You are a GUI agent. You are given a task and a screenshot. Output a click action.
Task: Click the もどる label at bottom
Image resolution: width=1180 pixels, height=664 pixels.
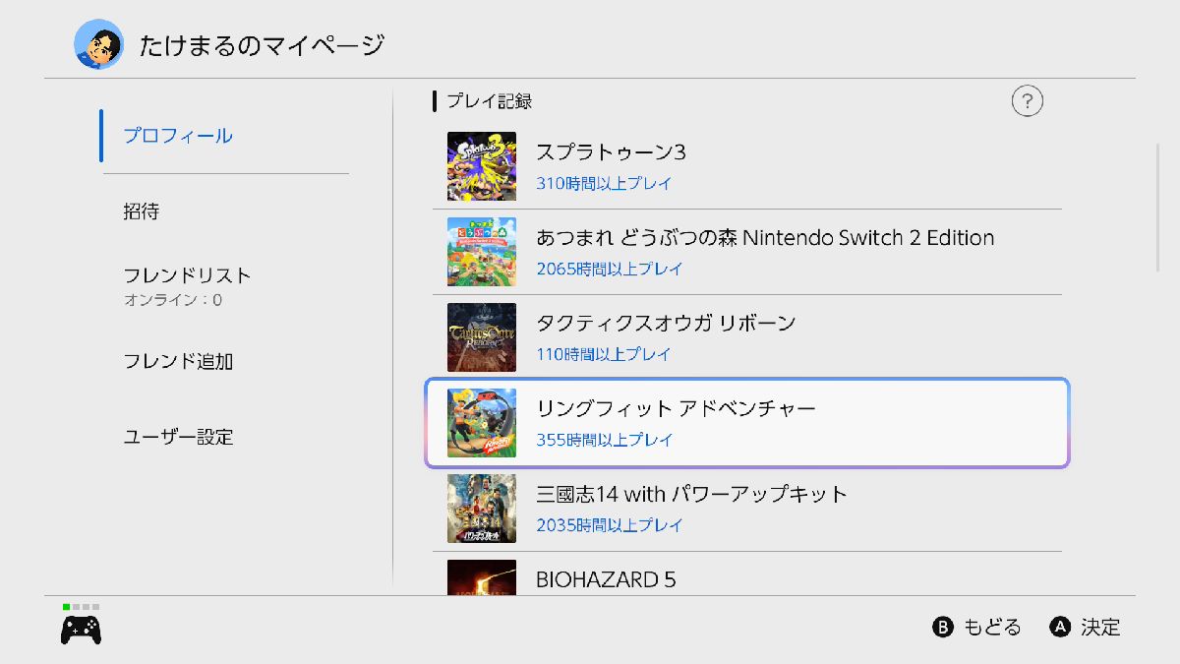992,628
